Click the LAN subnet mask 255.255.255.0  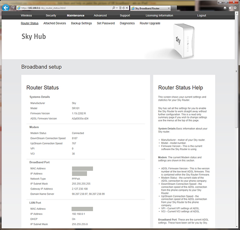tap(80, 224)
